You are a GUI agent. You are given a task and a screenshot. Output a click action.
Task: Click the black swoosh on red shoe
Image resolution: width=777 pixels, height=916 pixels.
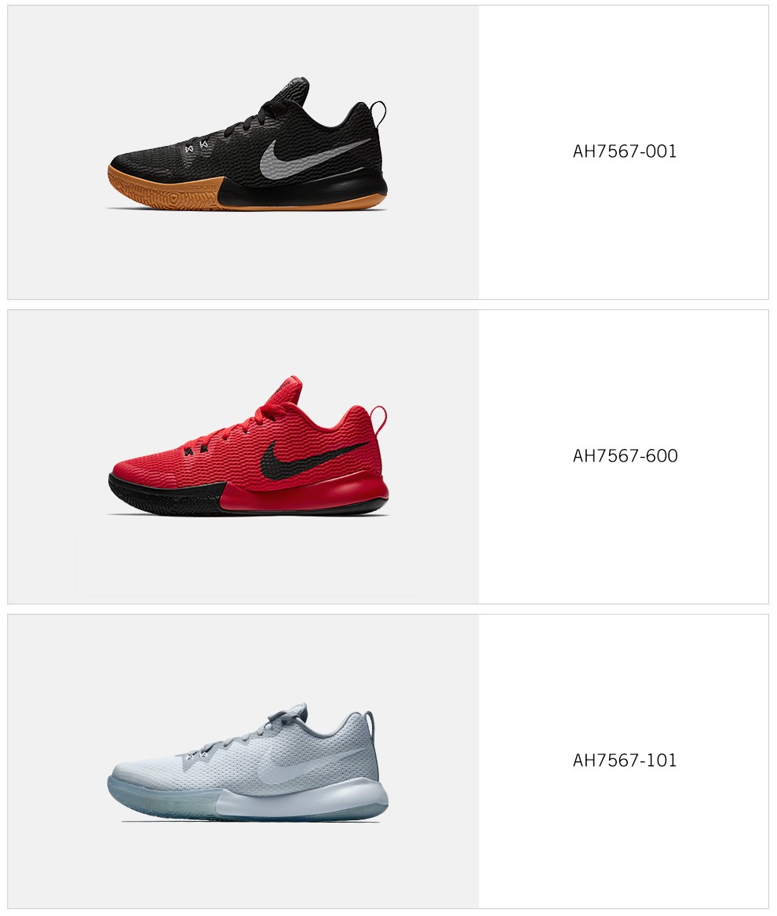310,457
